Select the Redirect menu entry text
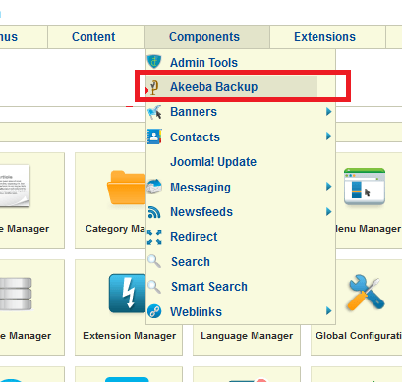Screen dimensions: 402x382 [x=194, y=237]
